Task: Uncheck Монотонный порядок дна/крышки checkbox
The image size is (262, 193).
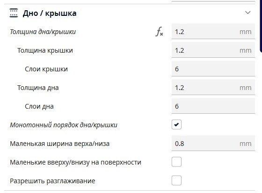Action: coord(176,124)
